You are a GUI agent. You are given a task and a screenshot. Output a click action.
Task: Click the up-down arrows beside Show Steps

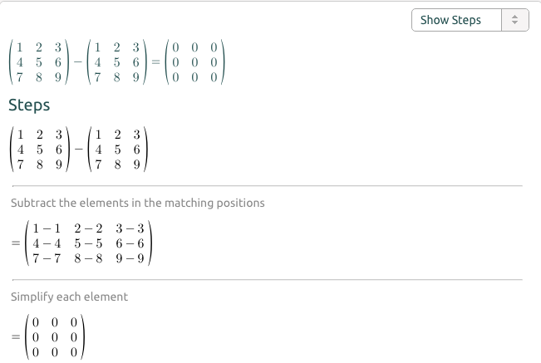tap(514, 20)
